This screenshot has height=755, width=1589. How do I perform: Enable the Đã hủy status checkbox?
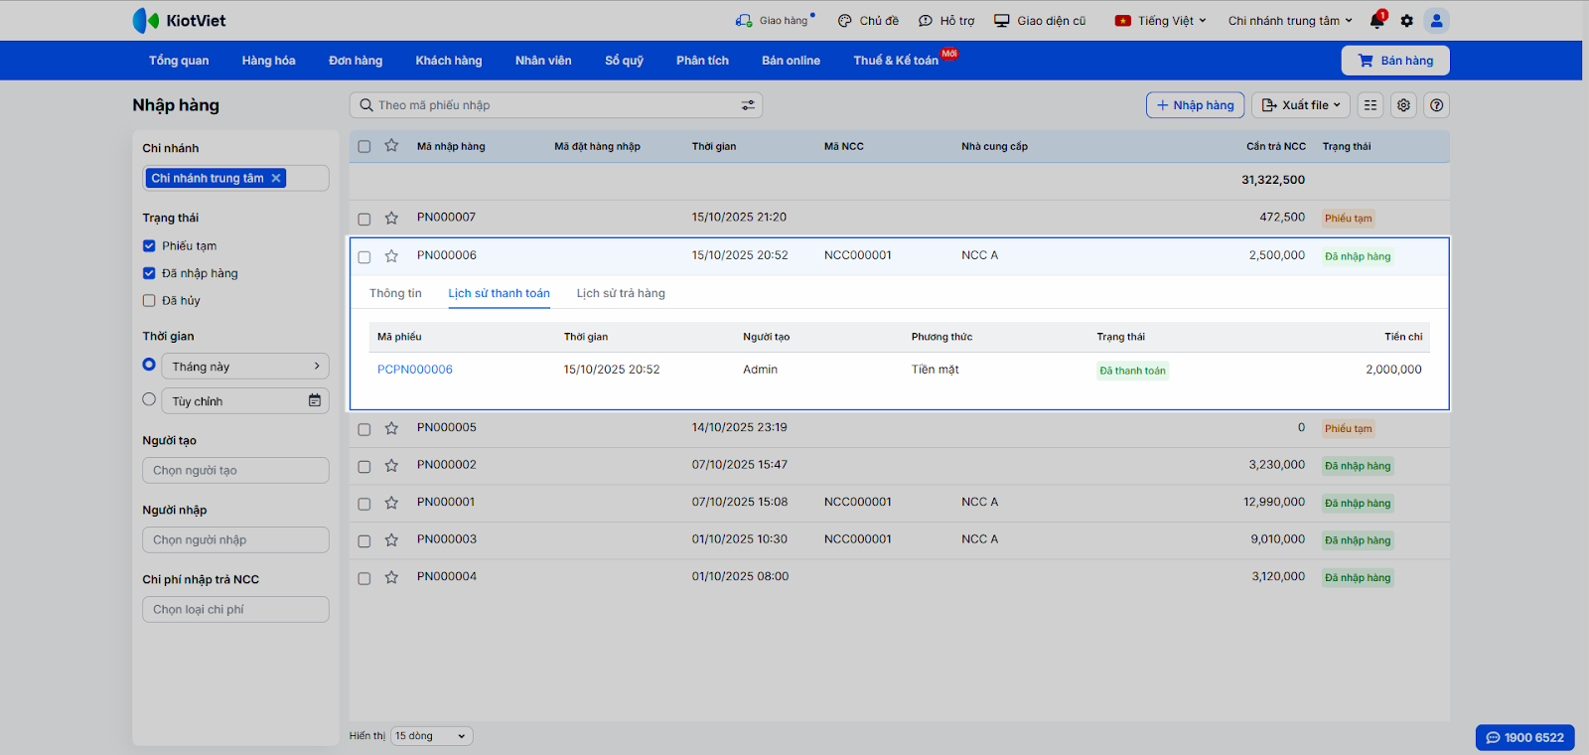click(149, 300)
